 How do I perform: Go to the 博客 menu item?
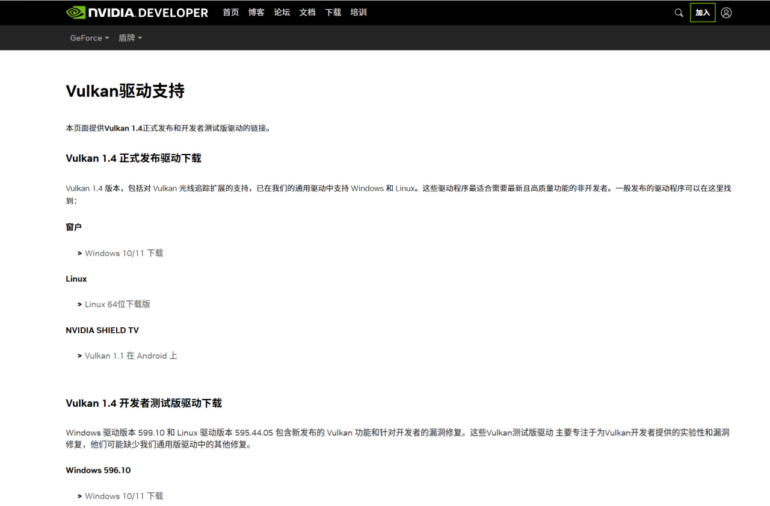click(x=256, y=12)
